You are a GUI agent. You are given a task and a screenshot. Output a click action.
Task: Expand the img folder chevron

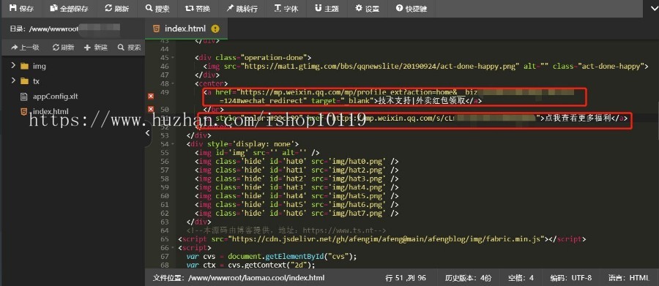(x=13, y=66)
